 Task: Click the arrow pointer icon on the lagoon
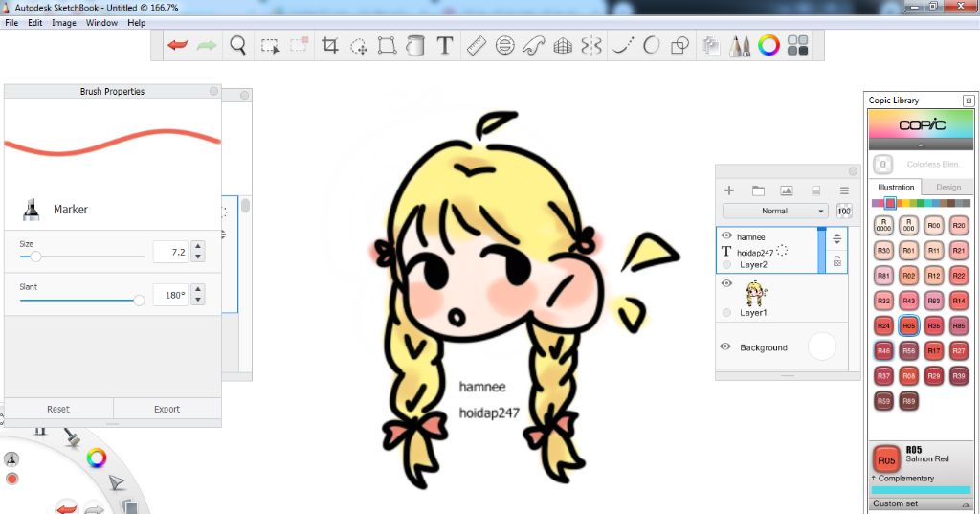click(x=116, y=482)
